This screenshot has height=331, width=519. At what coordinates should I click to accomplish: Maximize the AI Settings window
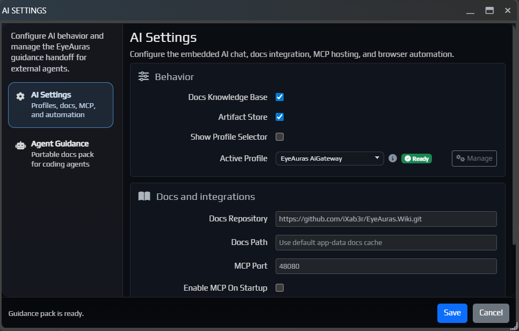(489, 10)
